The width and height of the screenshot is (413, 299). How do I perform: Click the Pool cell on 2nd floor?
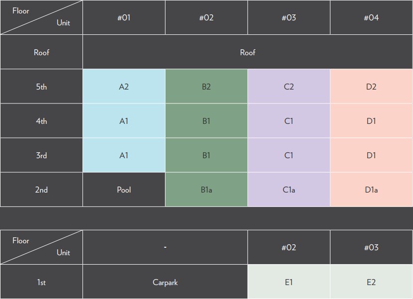point(124,190)
